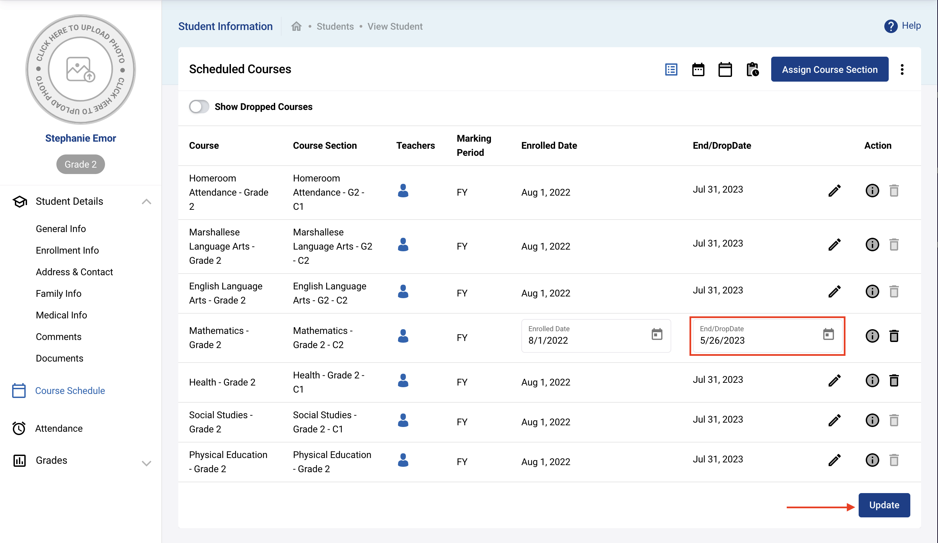Delete the Health - Grade 2 course
938x543 pixels.
coord(894,380)
